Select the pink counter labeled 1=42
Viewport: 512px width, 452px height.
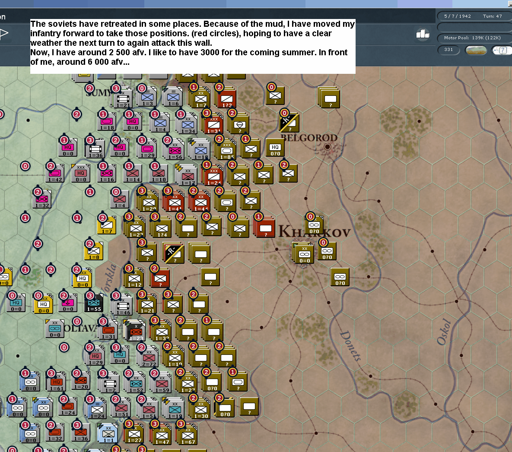55,173
